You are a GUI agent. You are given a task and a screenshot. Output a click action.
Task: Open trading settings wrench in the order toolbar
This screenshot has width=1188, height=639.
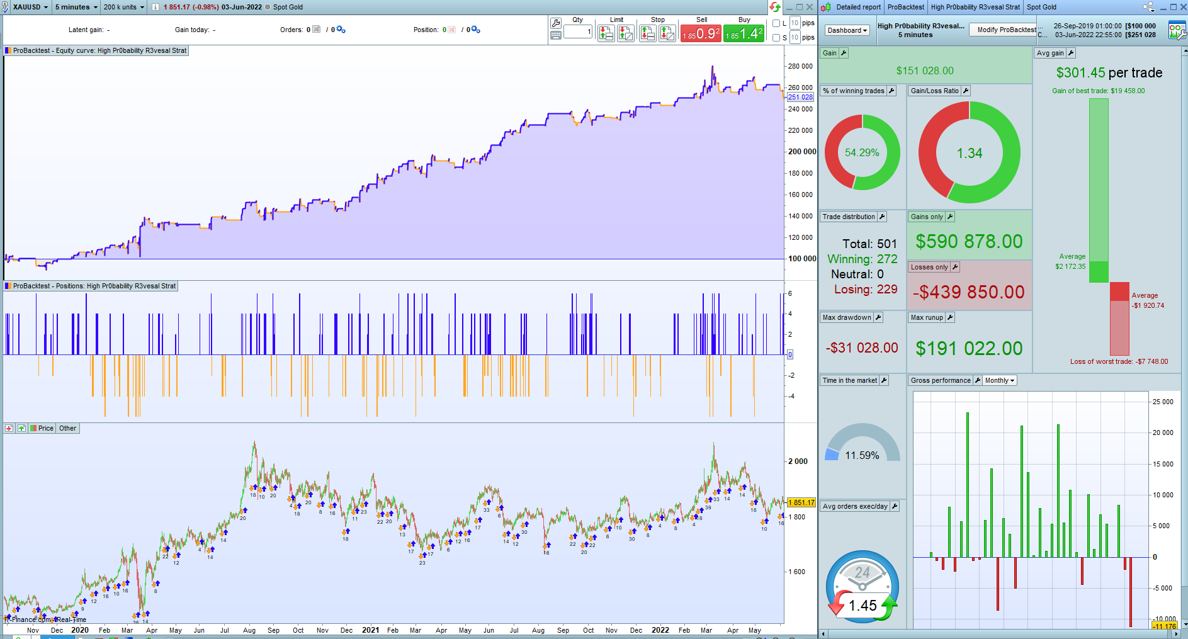pos(556,23)
